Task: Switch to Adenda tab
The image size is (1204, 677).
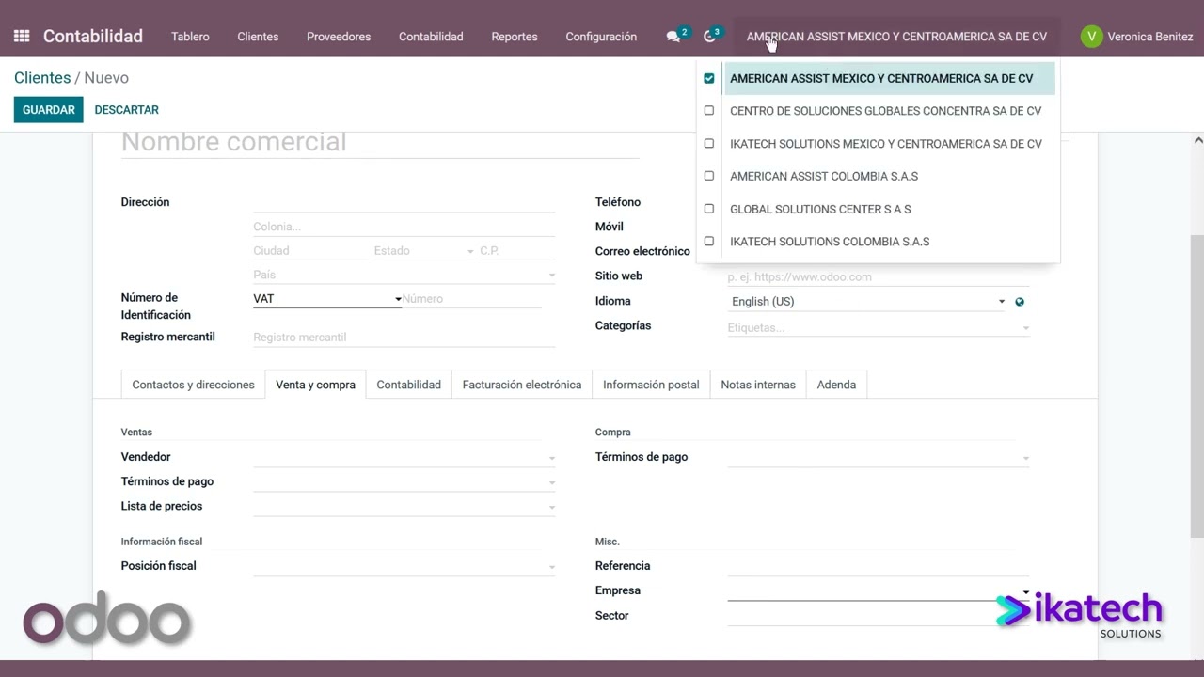Action: point(836,385)
